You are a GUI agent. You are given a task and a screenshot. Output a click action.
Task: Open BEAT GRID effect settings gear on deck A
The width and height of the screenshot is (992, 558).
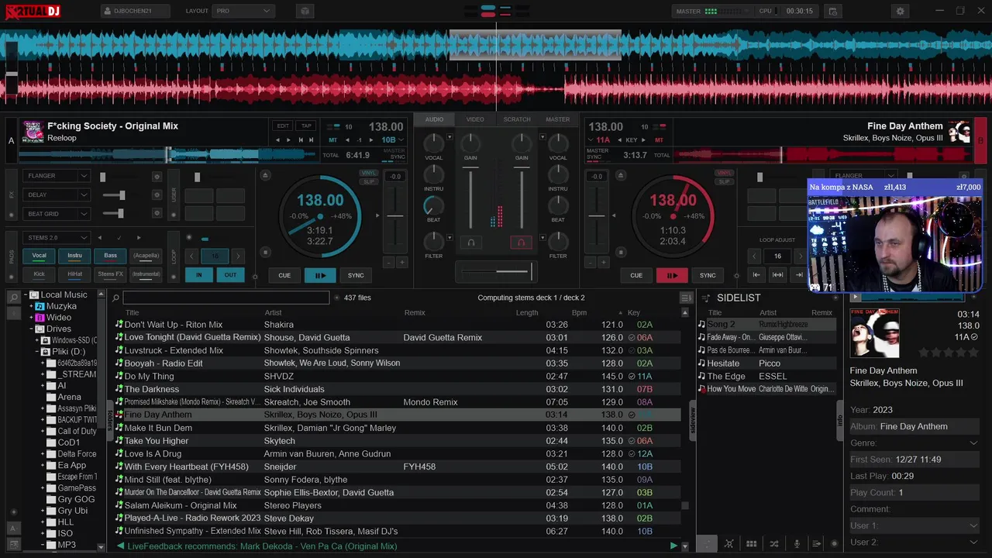[157, 213]
